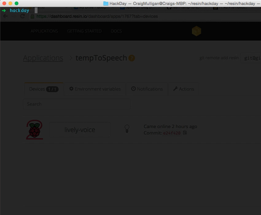The image size is (261, 215).
Task: Click the "Came online 2 hours ago" status
Action: tap(170, 127)
